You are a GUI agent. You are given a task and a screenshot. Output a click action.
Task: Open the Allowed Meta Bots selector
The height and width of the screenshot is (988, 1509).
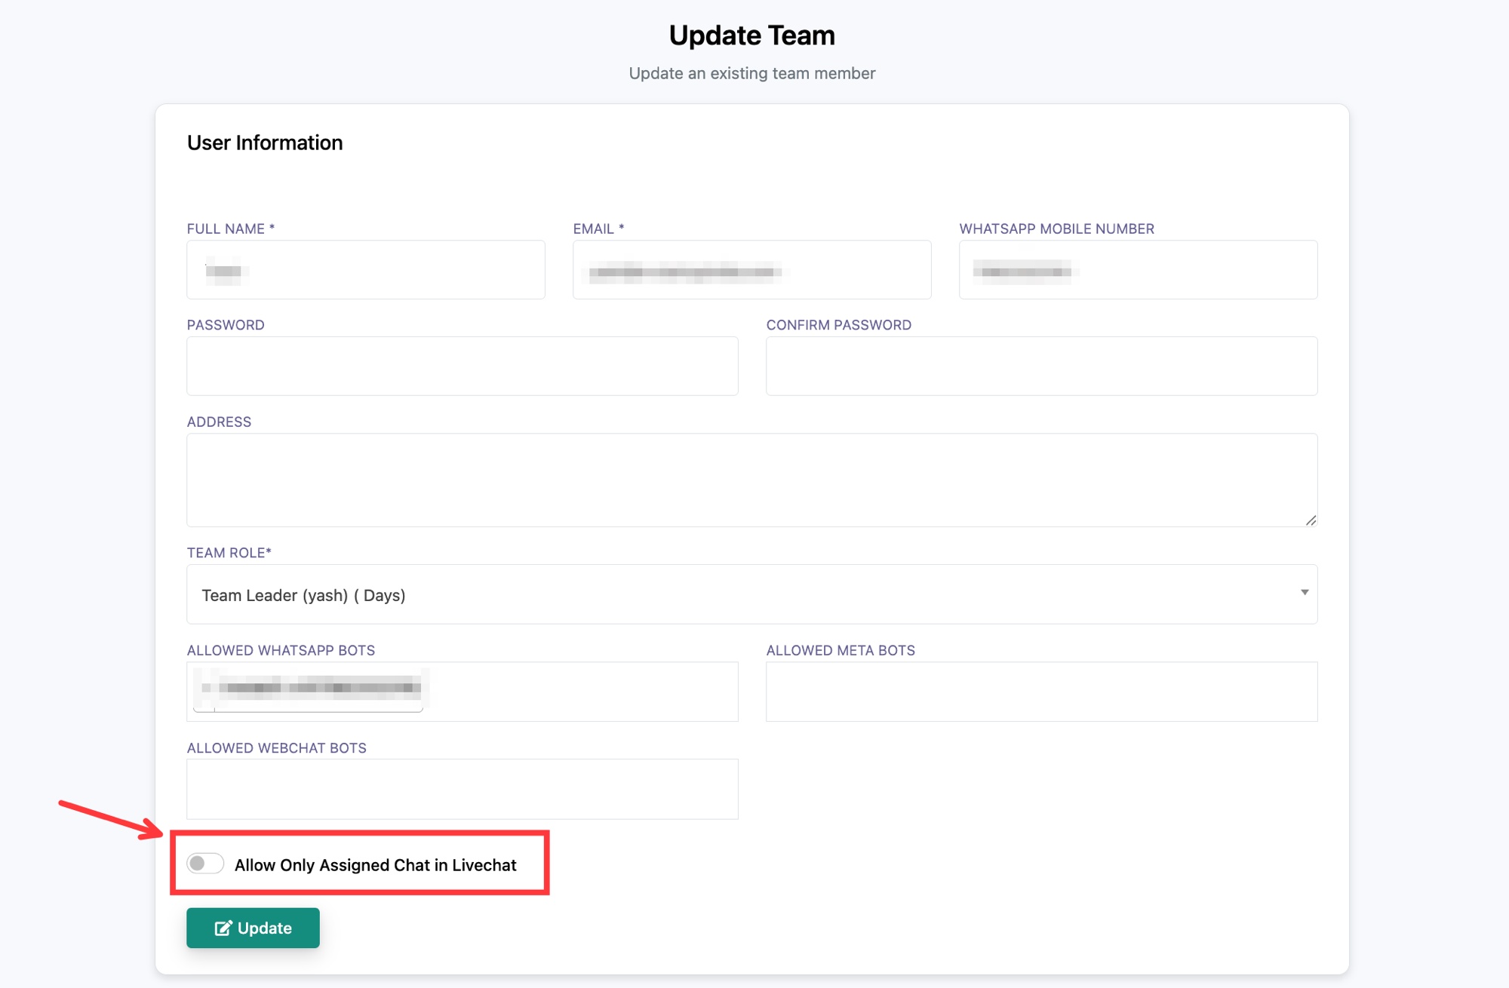[x=1041, y=692]
